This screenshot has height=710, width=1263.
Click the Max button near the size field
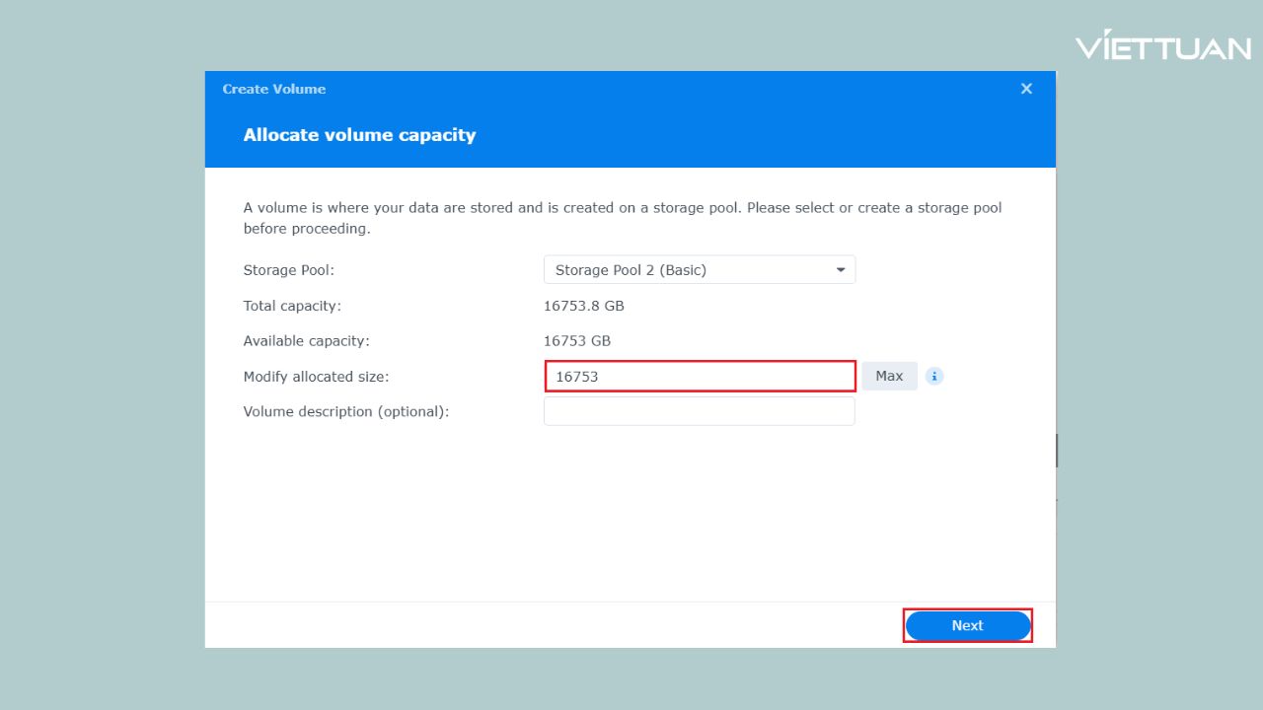888,376
